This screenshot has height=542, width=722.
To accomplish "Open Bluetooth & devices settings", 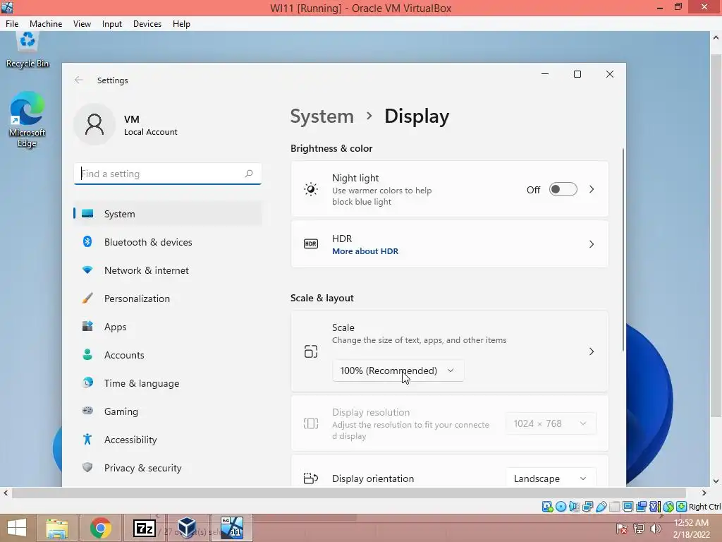I will click(x=168, y=242).
